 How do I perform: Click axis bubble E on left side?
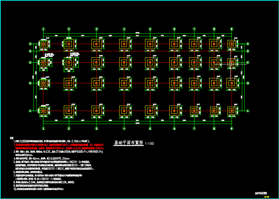30,44
